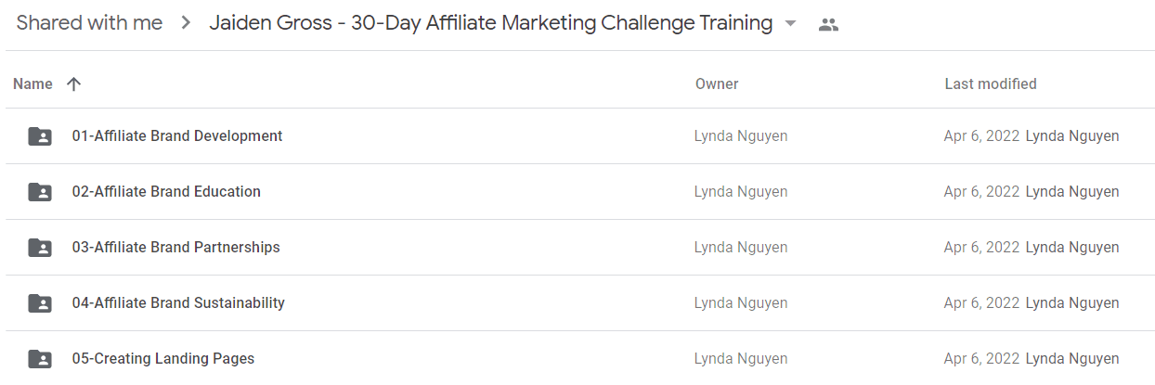
Task: Open the Last modified column header
Action: point(991,84)
